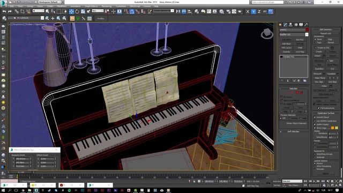Switch to Polygon sub-object selection level
This screenshot has height=193, width=343.
(x=297, y=93)
